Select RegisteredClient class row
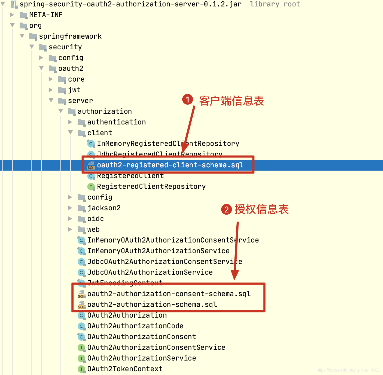383x375 pixels. pos(130,176)
